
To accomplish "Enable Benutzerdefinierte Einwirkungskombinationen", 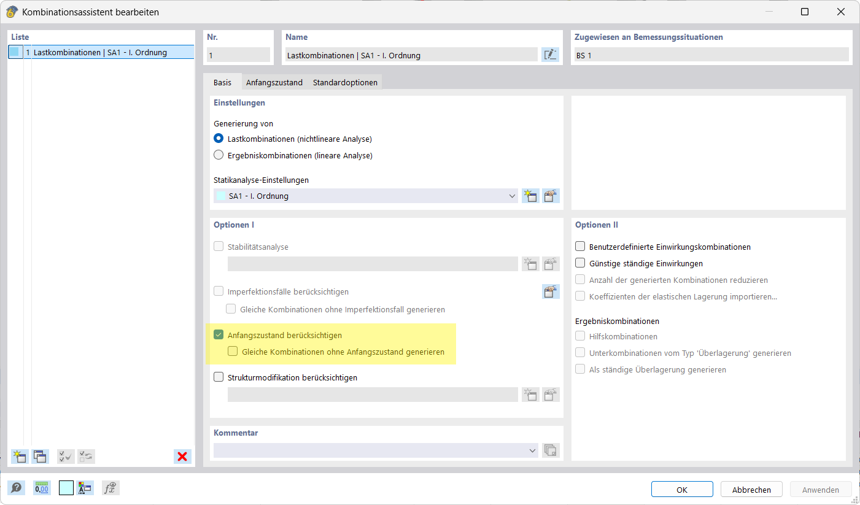I will 579,245.
